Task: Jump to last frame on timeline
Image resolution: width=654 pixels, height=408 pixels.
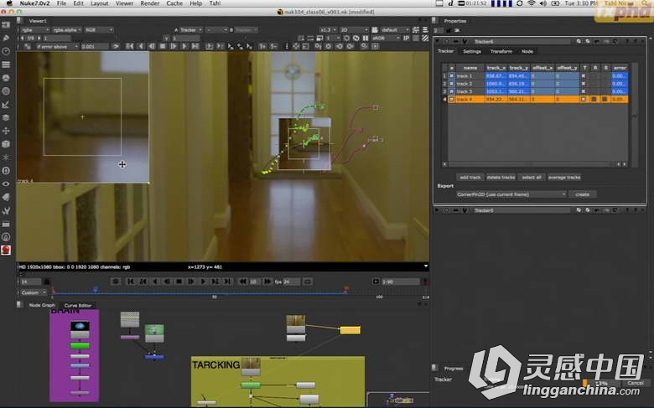Action: click(227, 281)
